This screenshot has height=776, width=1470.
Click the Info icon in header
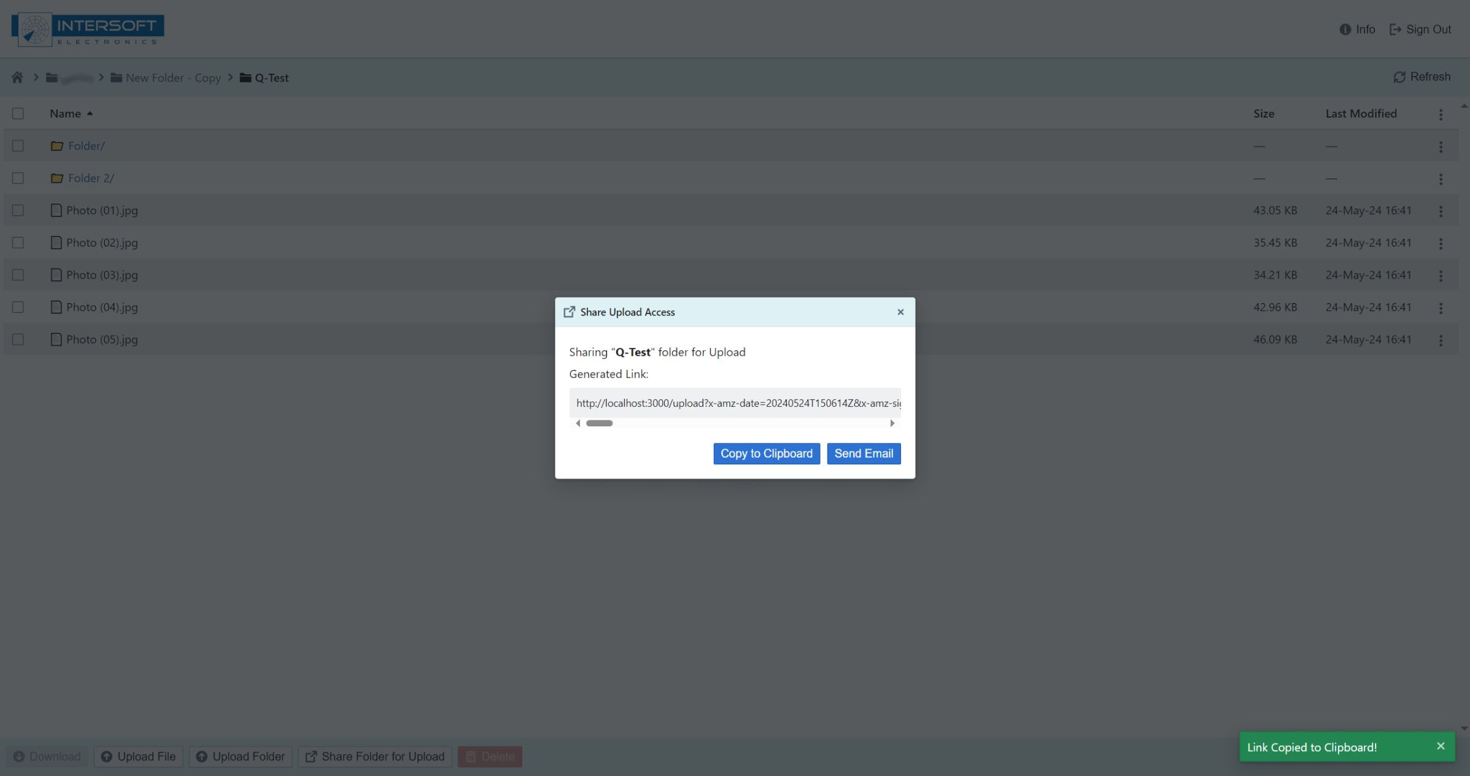pos(1345,29)
